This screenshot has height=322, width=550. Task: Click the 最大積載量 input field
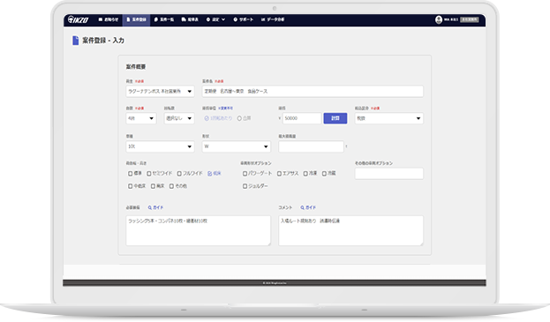point(311,146)
